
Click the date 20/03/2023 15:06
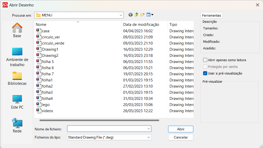click(138, 104)
